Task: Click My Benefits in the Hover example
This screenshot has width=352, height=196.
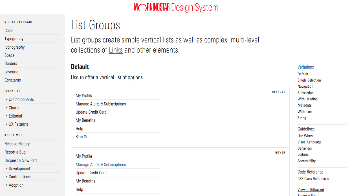Action: coord(85,181)
